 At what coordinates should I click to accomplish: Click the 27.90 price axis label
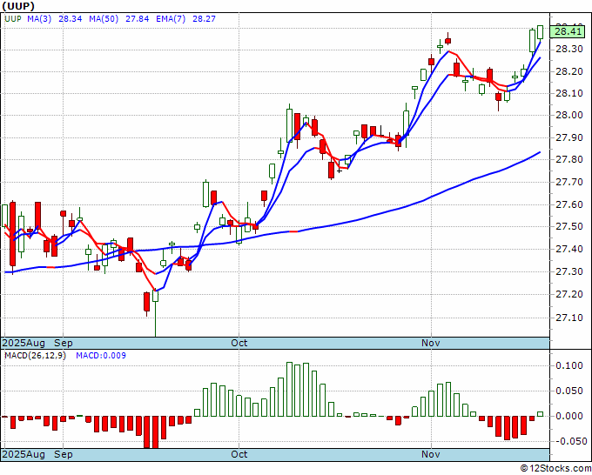568,137
